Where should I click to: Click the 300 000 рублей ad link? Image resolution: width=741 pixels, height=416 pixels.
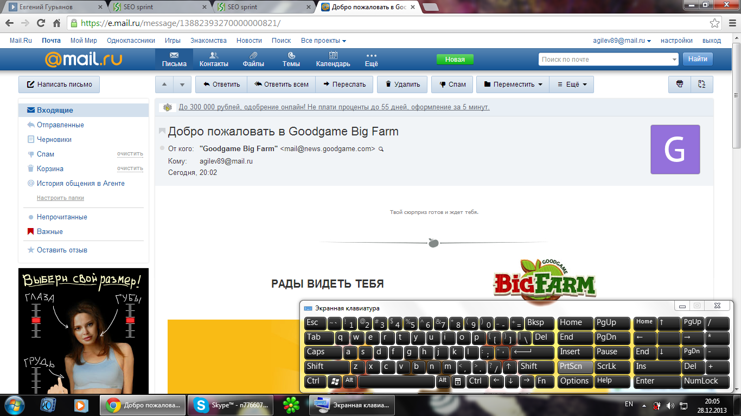[334, 107]
